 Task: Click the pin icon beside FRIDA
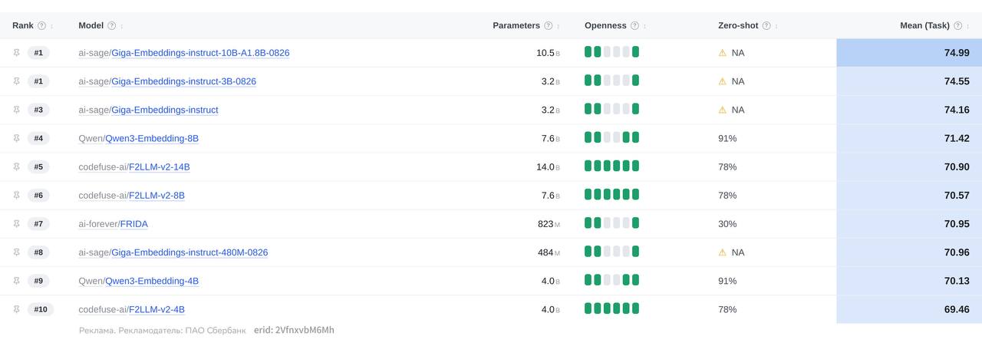(17, 224)
